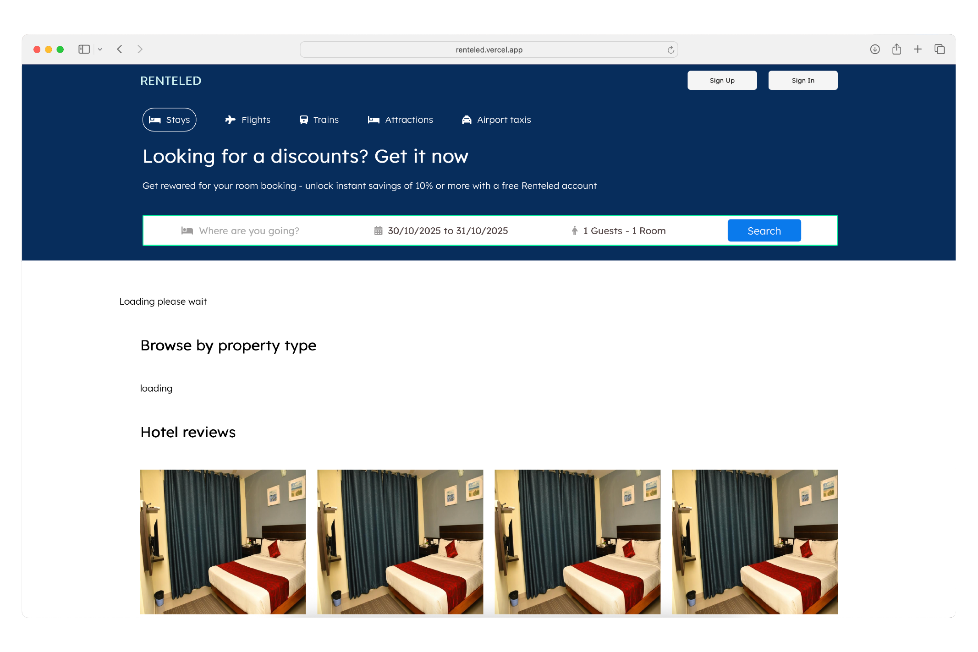Image resolution: width=978 pixels, height=652 pixels.
Task: Click the RENTELED logo link
Action: [x=170, y=81]
